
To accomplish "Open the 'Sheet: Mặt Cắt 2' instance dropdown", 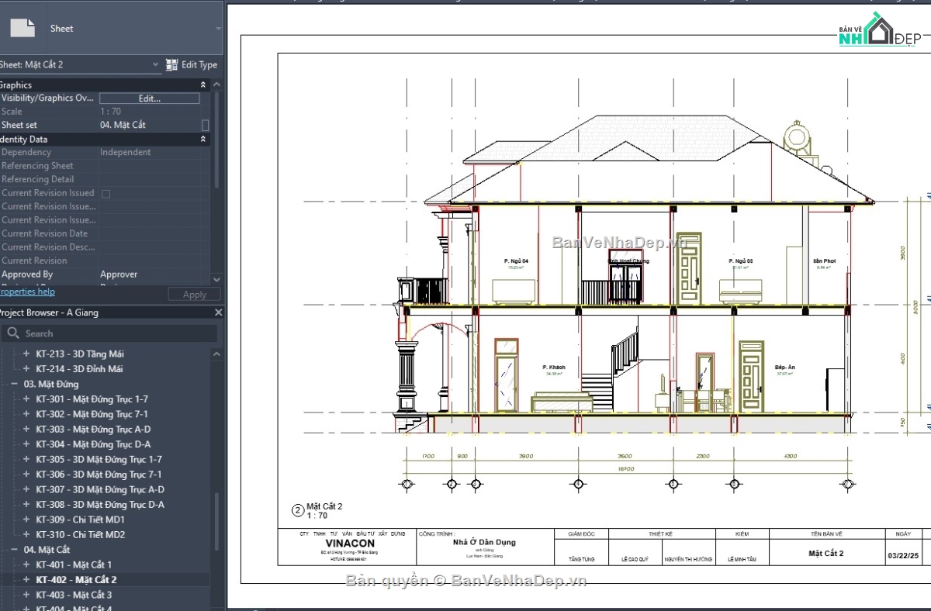I will click(x=155, y=64).
